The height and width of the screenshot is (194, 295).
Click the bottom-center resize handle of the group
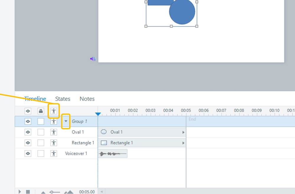(171, 26)
